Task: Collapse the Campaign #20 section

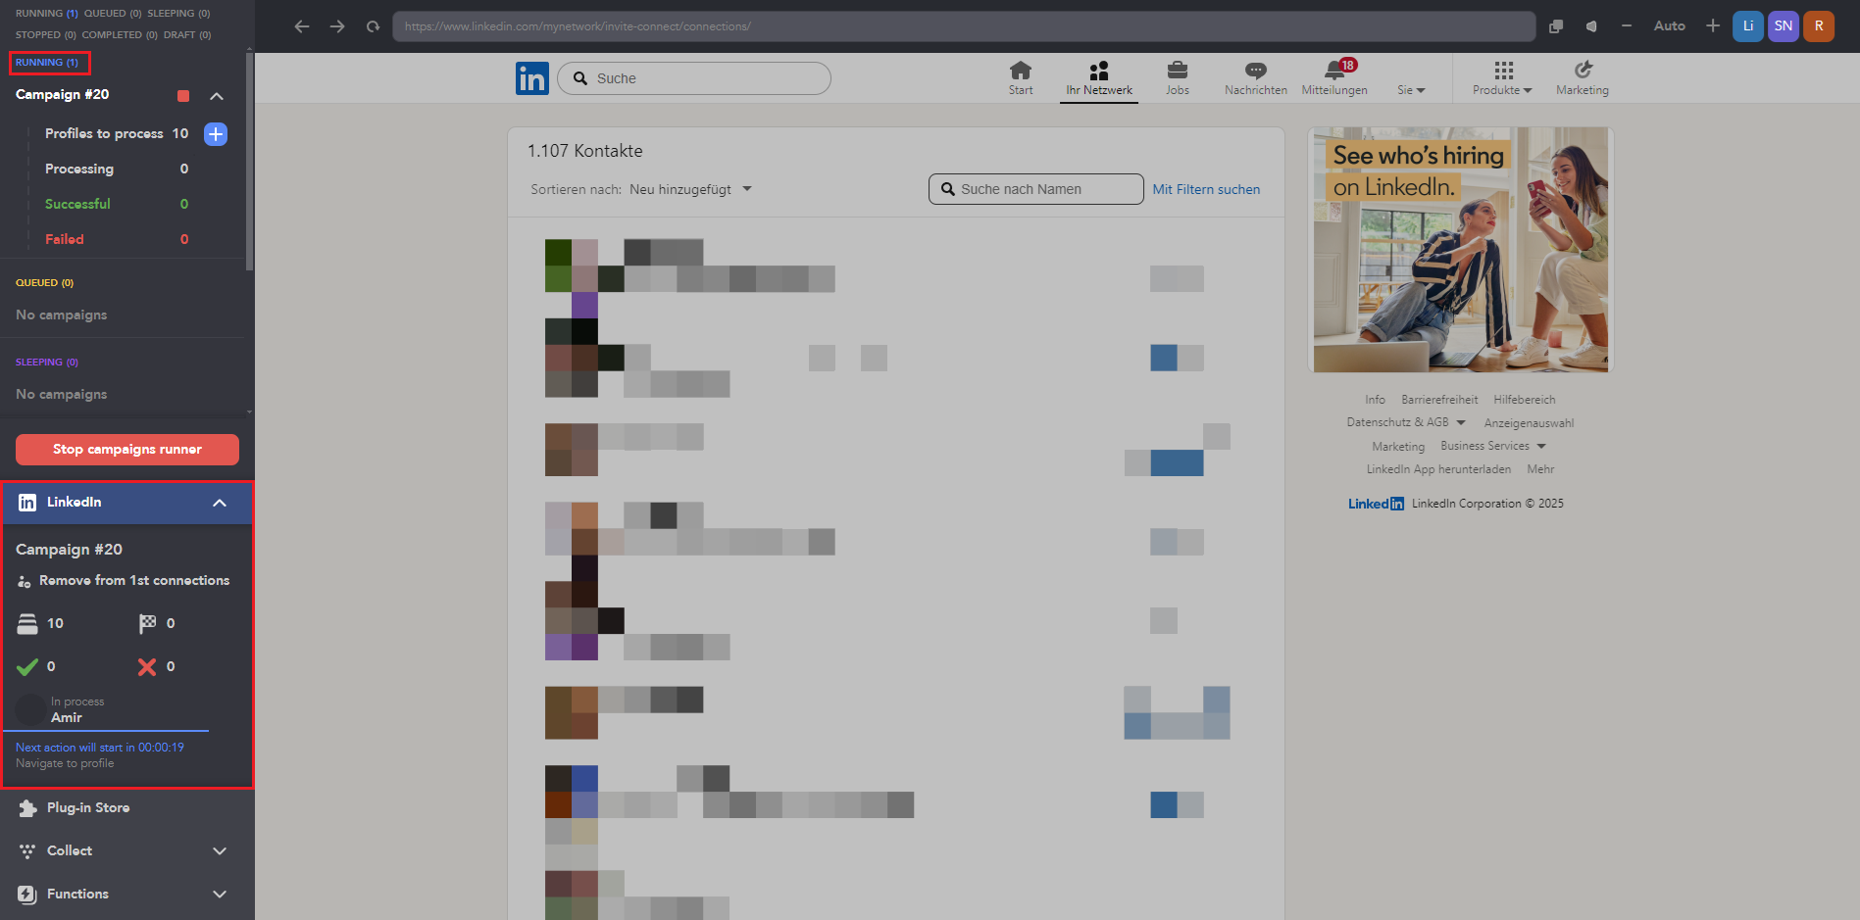Action: (x=217, y=96)
